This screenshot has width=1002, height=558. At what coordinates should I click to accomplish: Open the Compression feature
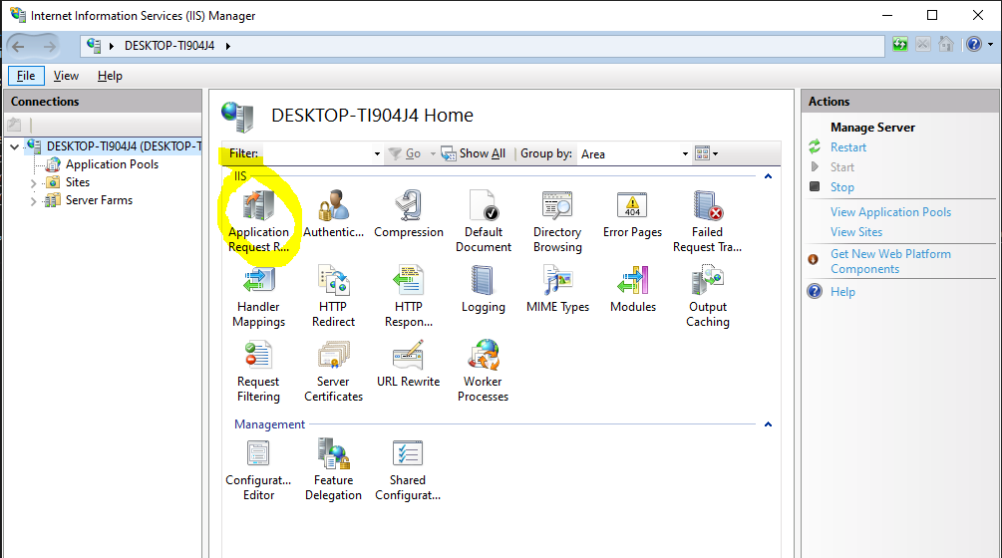[x=409, y=214]
